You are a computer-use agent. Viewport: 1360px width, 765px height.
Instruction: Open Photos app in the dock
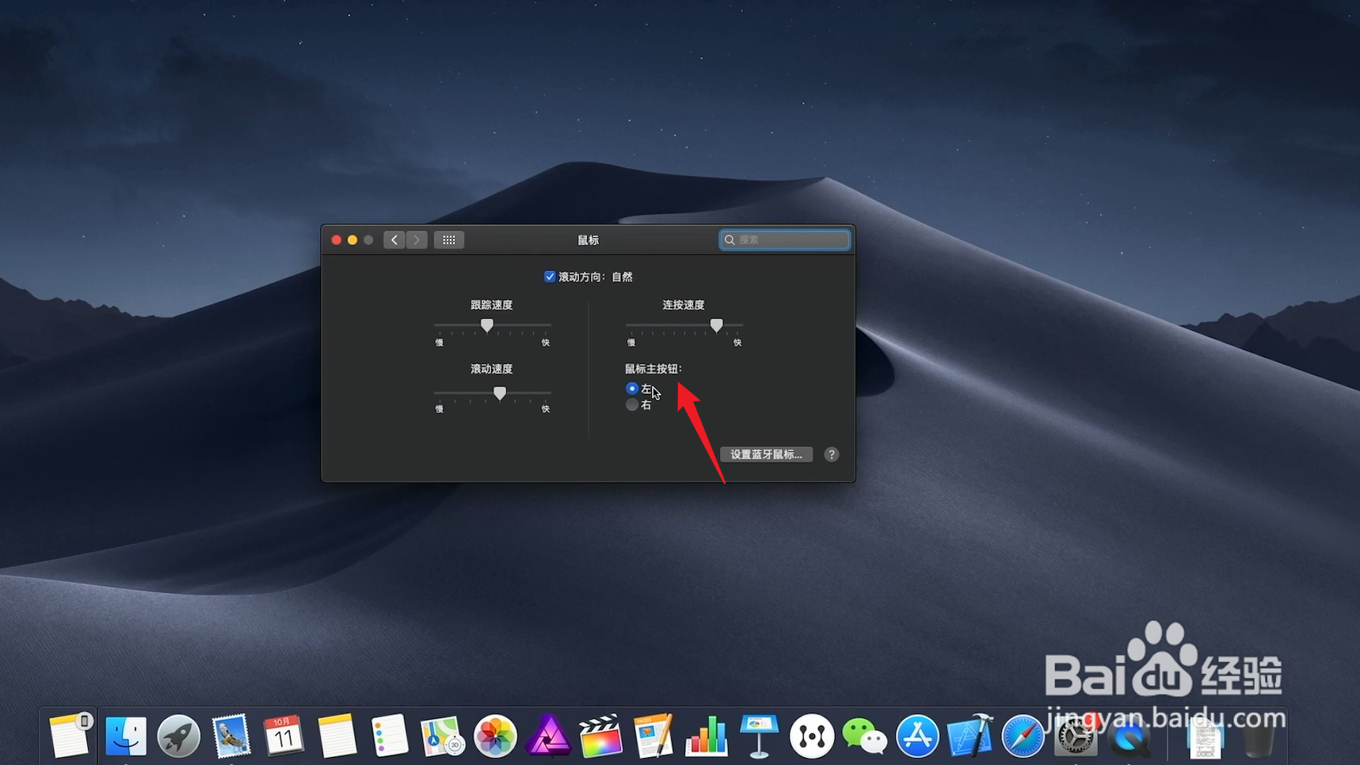point(495,736)
